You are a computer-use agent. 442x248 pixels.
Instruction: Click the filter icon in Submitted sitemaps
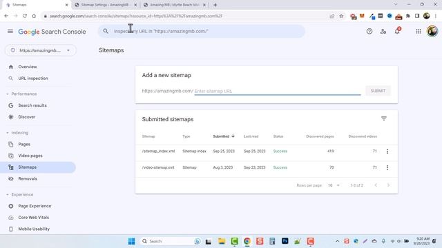[384, 118]
